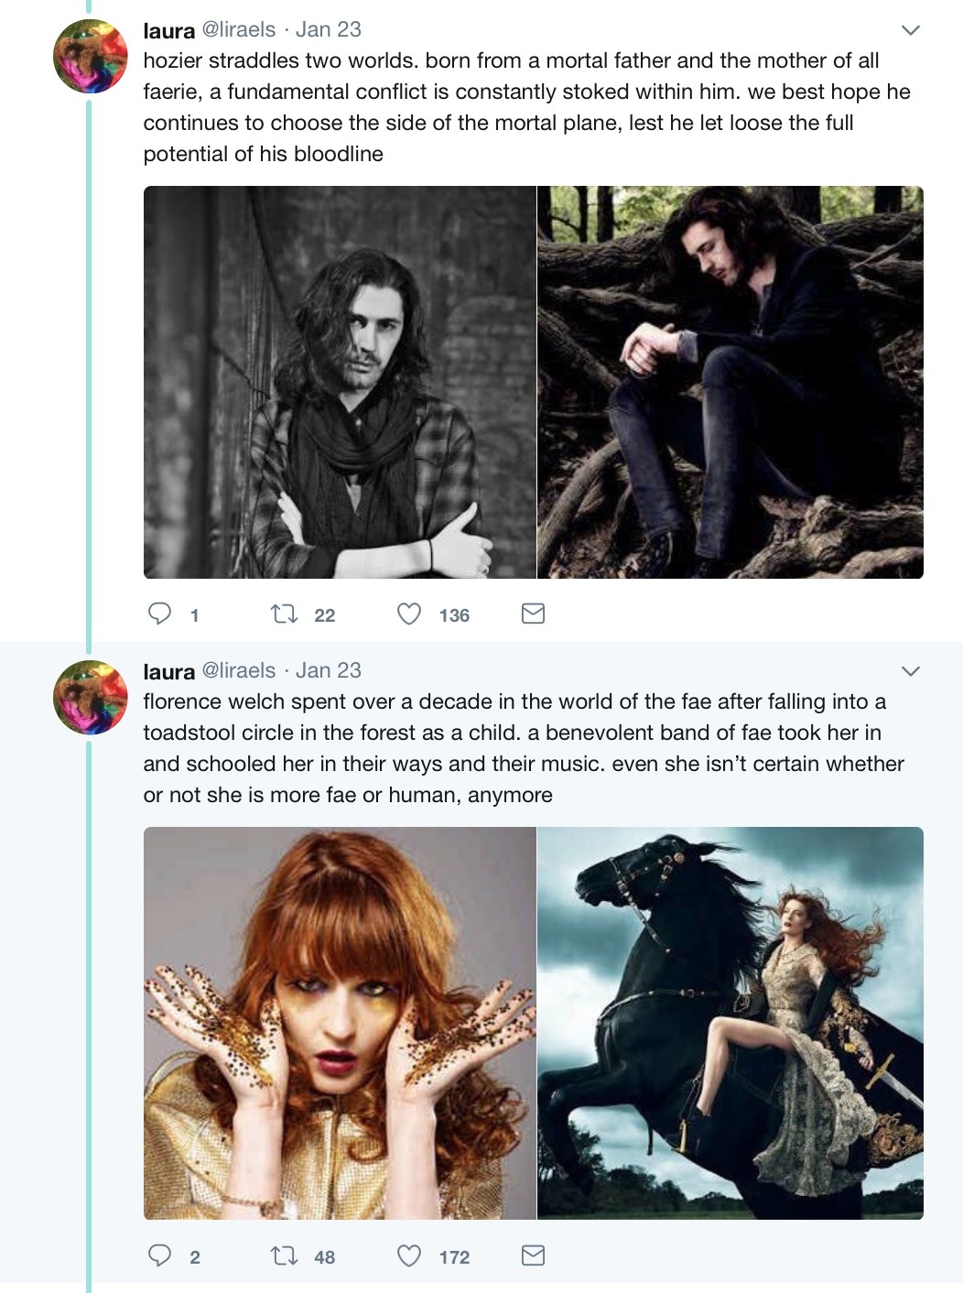963x1293 pixels.
Task: View hozier sitting in forest photo
Action: [x=730, y=382]
